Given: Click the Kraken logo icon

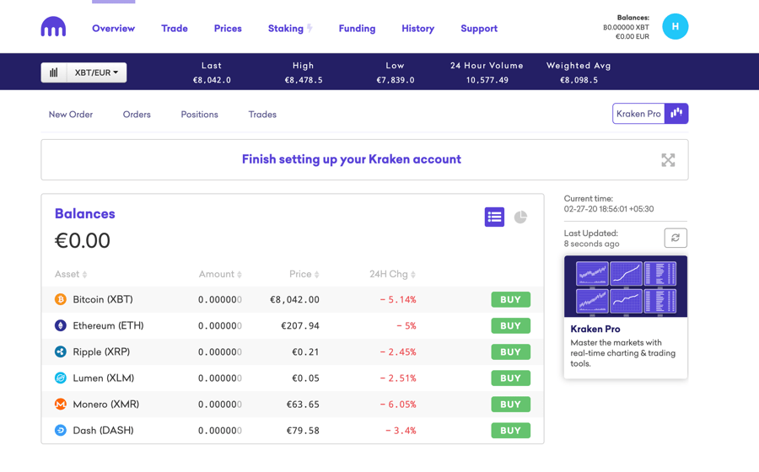Looking at the screenshot, I should [x=53, y=28].
